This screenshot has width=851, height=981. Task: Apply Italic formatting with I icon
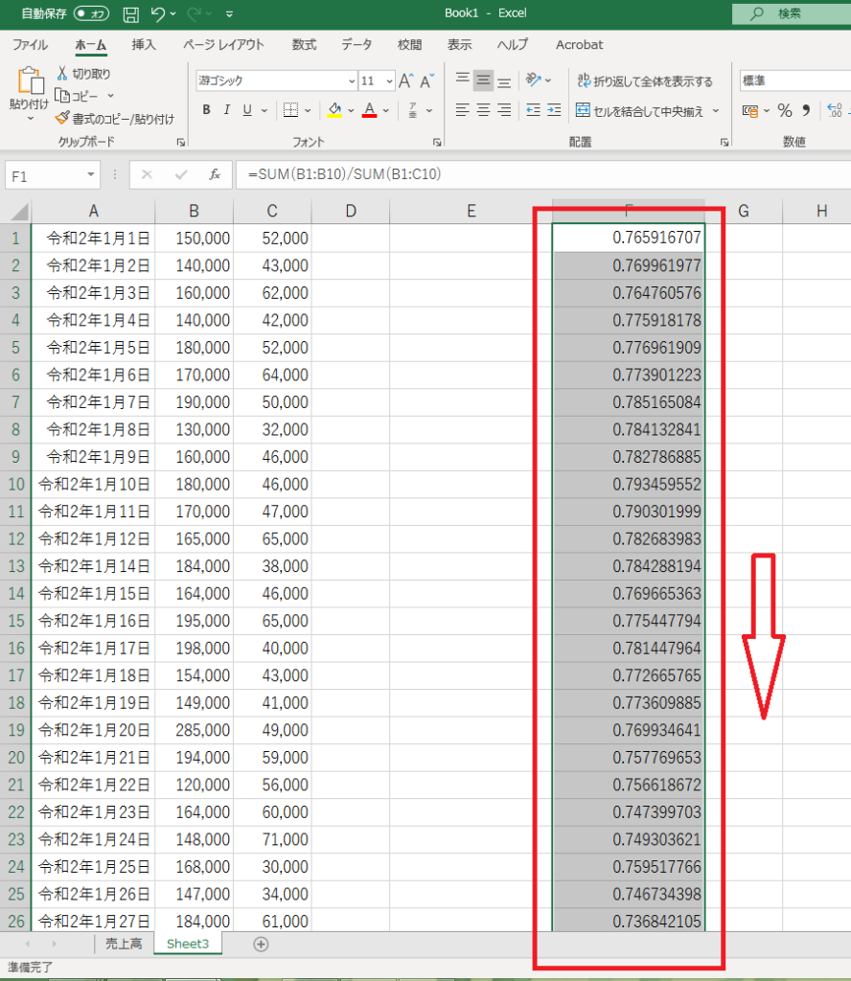click(x=227, y=111)
